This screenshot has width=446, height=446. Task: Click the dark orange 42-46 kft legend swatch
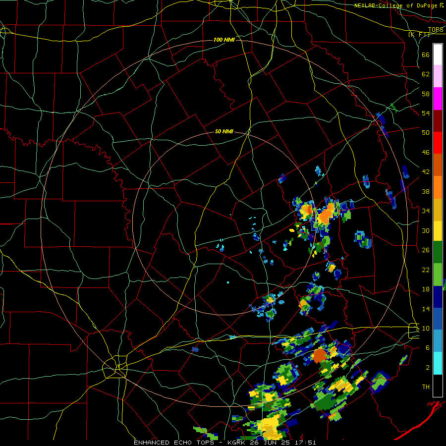(438, 165)
